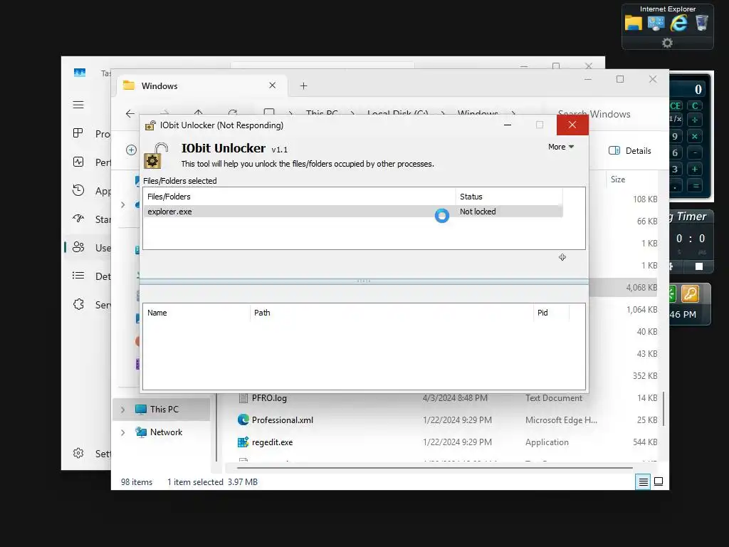Stop the Timer gadget
The width and height of the screenshot is (729, 547).
point(699,266)
